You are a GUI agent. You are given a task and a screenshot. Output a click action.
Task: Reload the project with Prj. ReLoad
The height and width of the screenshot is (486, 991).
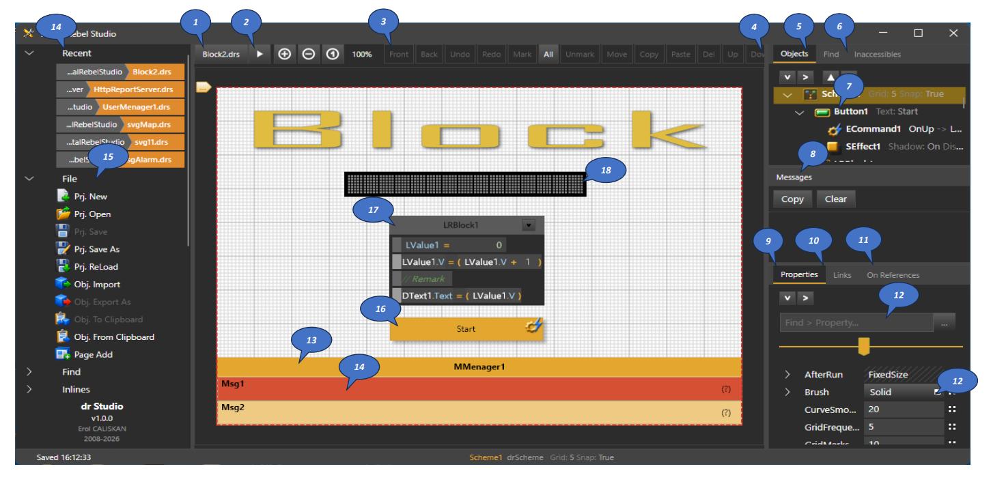pos(87,267)
